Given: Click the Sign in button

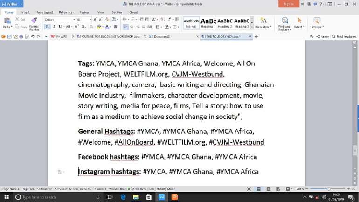Looking at the screenshot, I should pyautogui.click(x=289, y=4).
